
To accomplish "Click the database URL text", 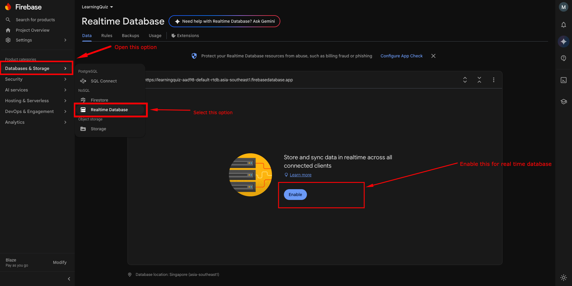I will (219, 80).
